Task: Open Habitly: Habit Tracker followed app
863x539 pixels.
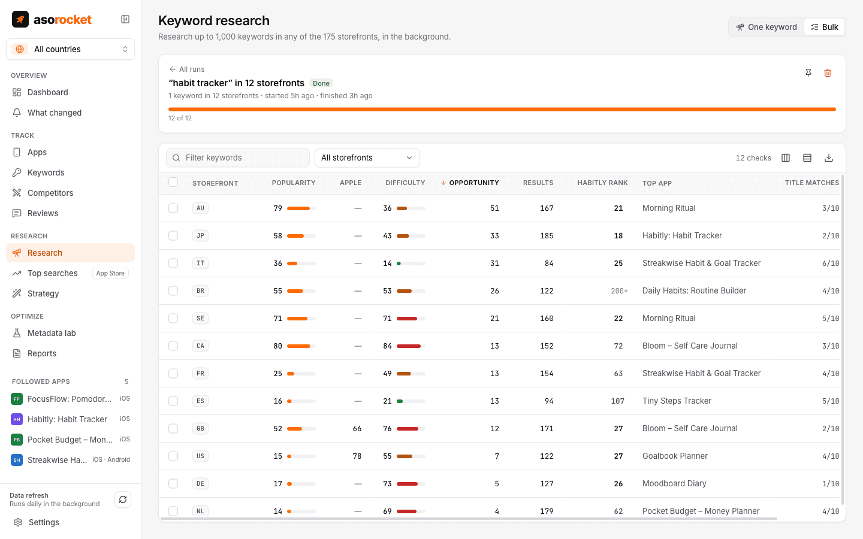Action: (71, 419)
